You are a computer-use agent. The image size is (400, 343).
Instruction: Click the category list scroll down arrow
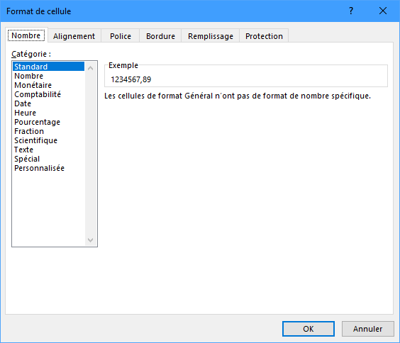90,240
